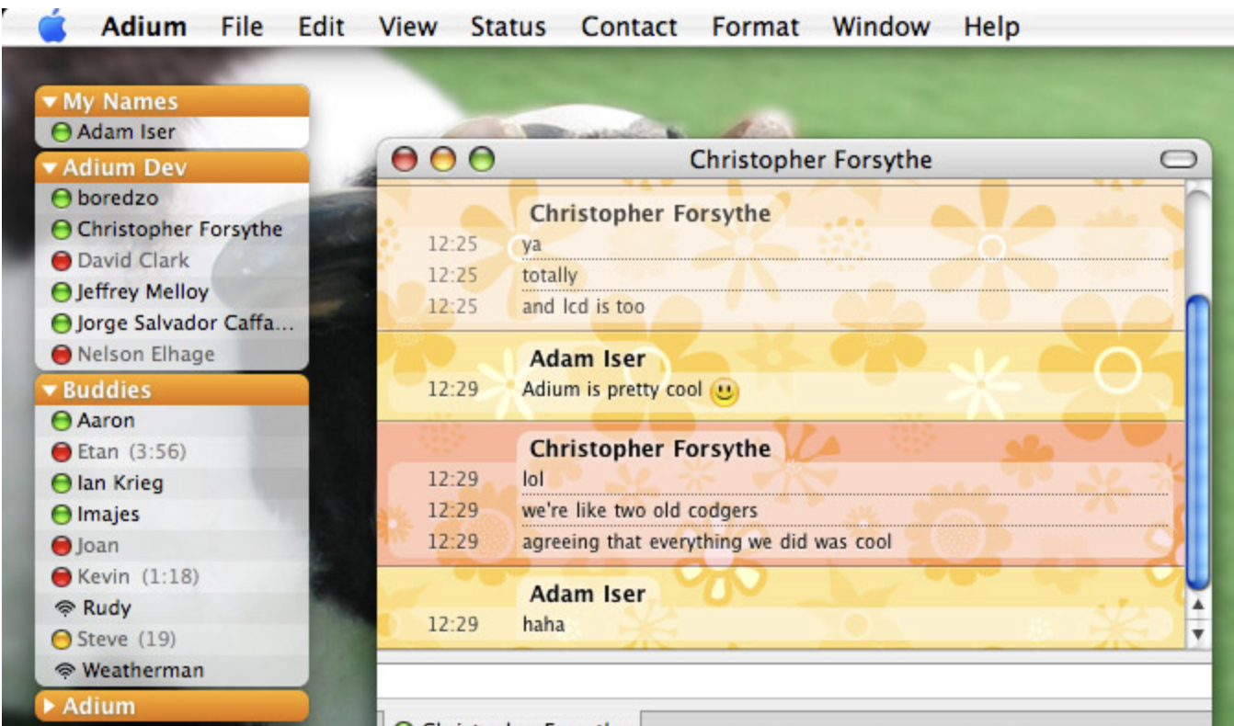Screen dimensions: 1234x726
Task: Click Adam Iser's green status icon
Action: [62, 132]
